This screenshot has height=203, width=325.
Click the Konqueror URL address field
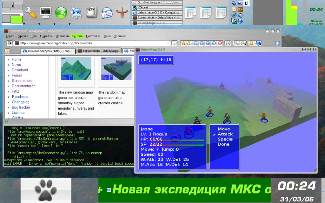coord(92,43)
